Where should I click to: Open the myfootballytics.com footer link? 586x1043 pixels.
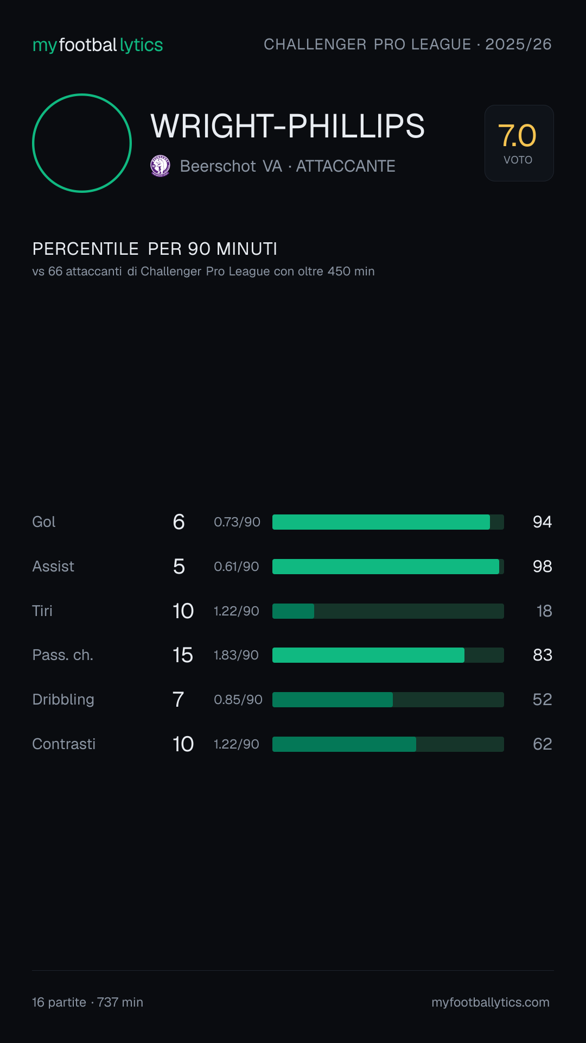tap(491, 1002)
